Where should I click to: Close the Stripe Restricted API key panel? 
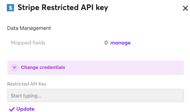(185, 8)
